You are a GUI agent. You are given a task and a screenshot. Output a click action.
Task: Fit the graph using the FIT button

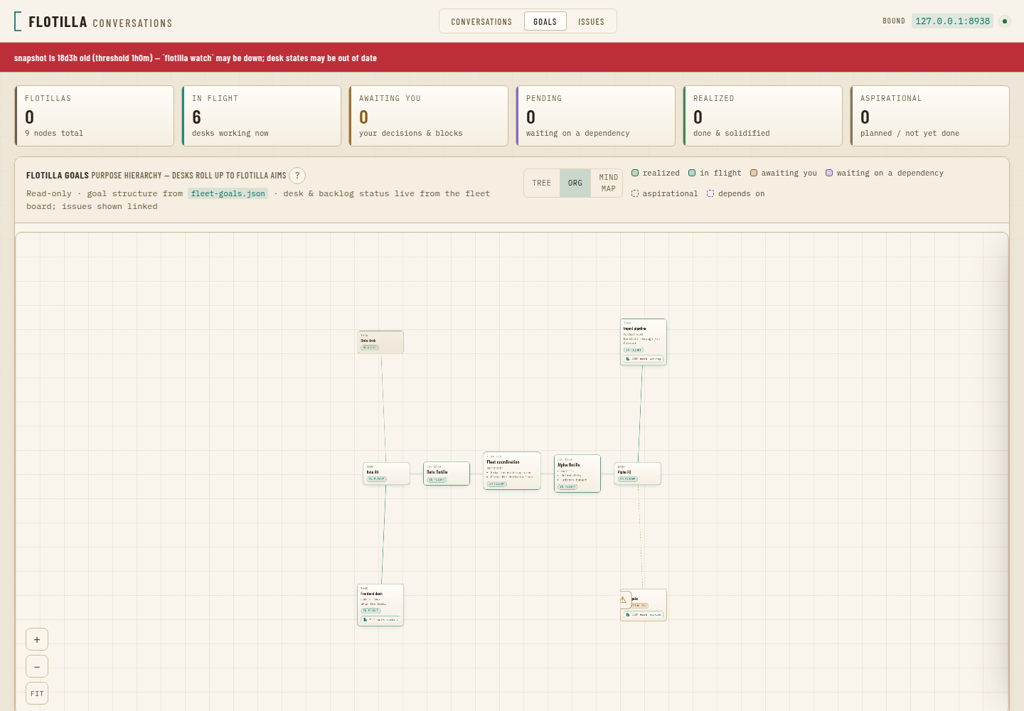[x=37, y=693]
